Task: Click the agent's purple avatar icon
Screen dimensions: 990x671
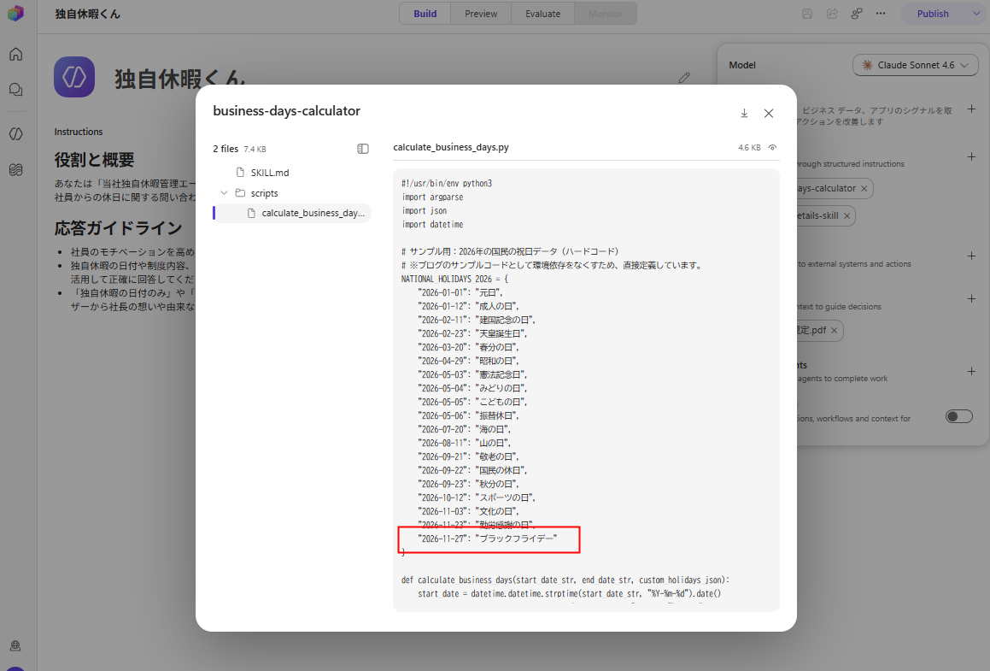Action: 74,77
